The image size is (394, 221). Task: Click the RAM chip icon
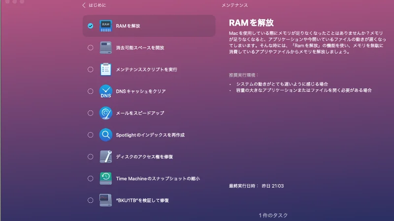(106, 26)
